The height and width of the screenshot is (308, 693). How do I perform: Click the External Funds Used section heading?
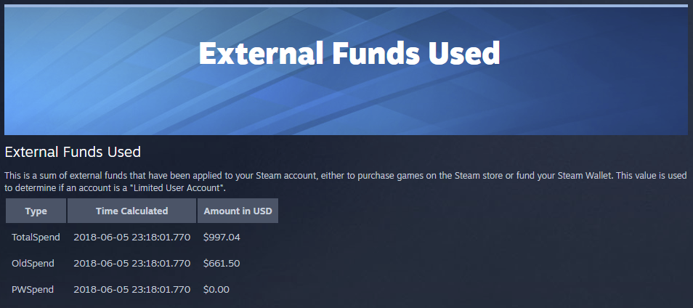coord(73,152)
